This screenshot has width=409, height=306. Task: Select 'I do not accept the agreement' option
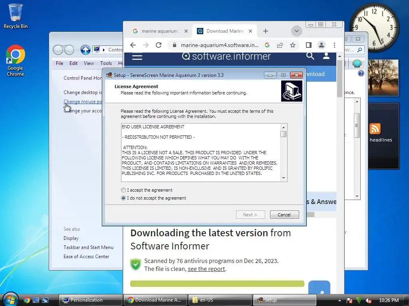tap(123, 198)
